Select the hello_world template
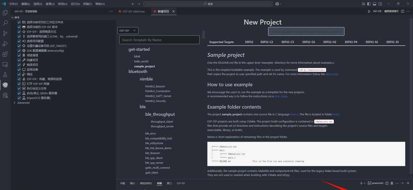413x190 pixels. [x=141, y=61]
